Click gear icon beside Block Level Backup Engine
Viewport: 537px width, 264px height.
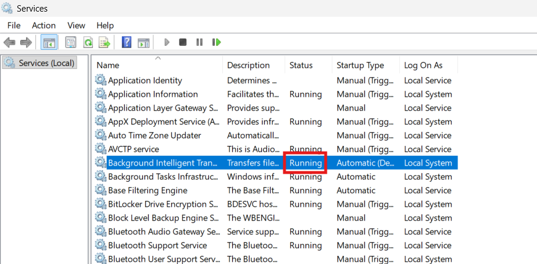pos(100,218)
